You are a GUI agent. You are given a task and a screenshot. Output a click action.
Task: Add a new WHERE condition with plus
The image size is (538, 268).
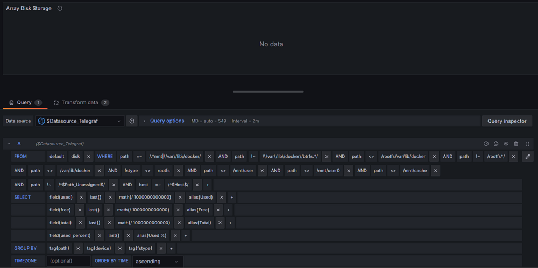[x=207, y=185]
